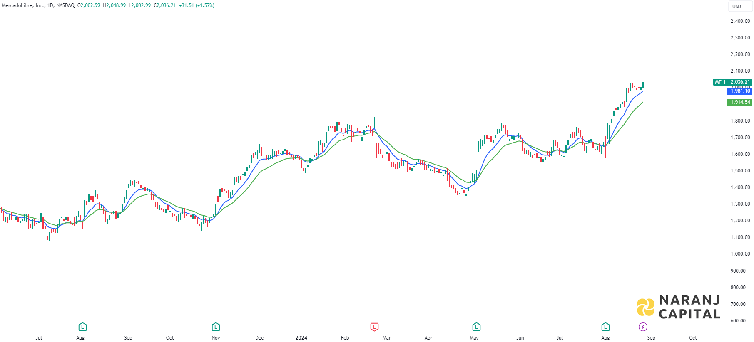Select the blue 1,981.10 price label
754x342 pixels.
coord(740,91)
